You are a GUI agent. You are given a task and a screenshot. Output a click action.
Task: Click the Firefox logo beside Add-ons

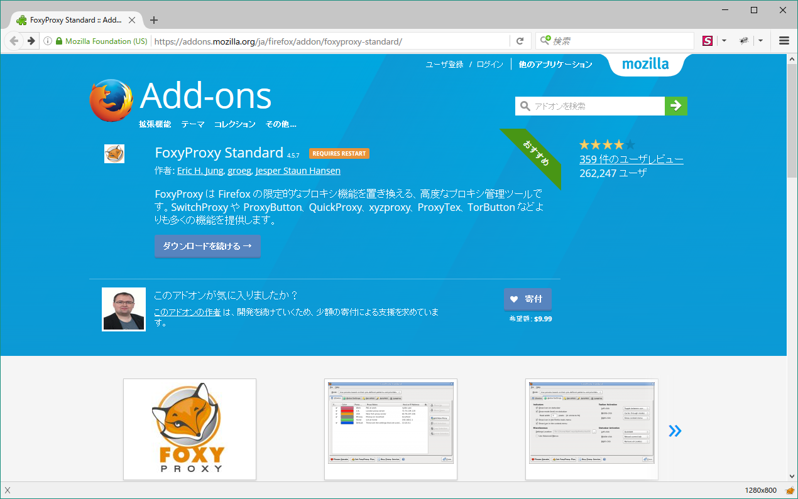[111, 100]
